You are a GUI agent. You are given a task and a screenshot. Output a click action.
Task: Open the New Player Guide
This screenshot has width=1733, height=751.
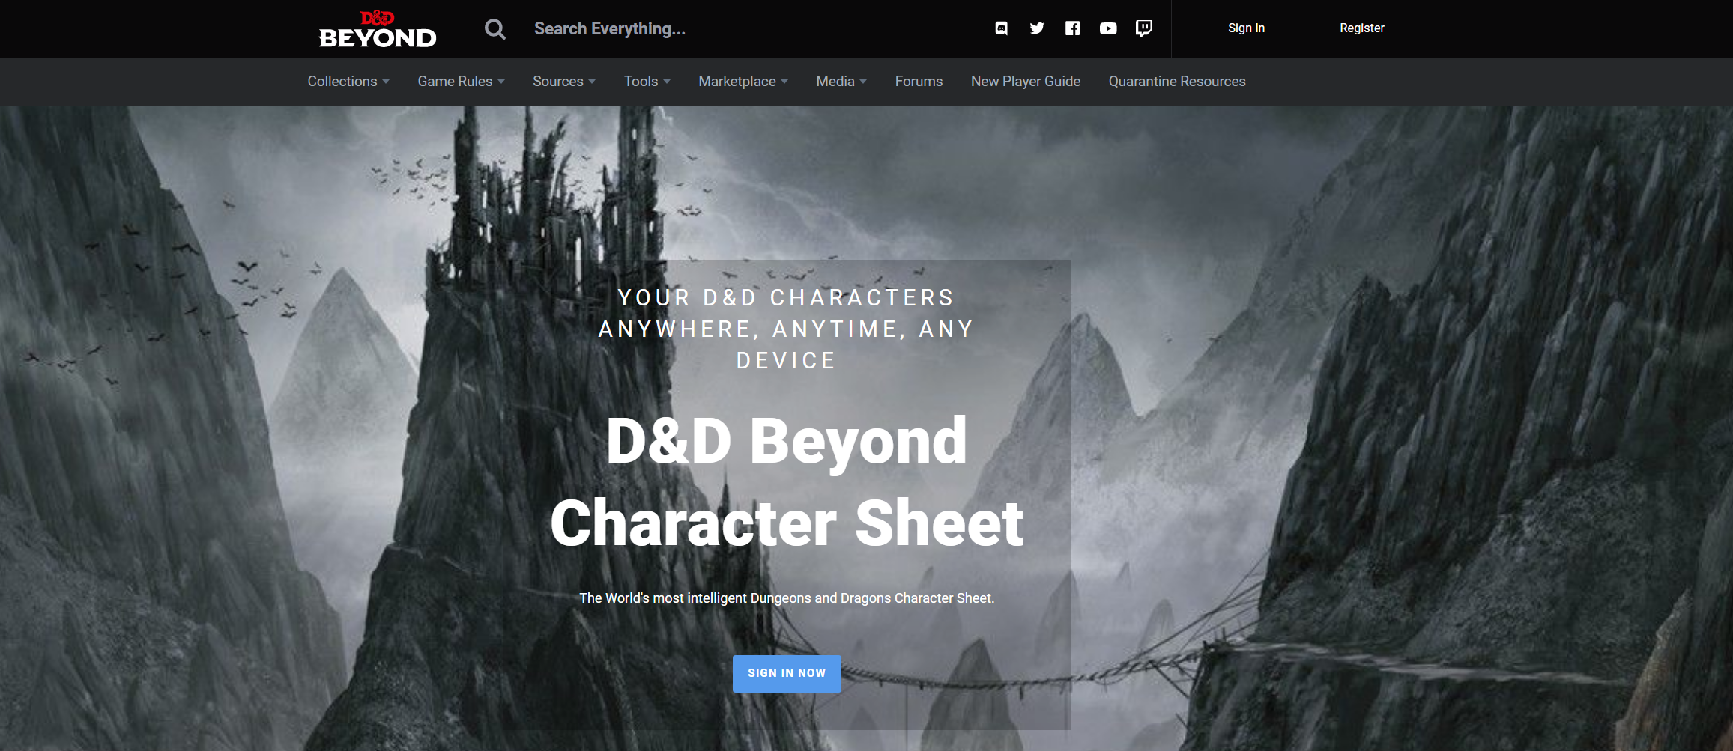tap(1025, 81)
